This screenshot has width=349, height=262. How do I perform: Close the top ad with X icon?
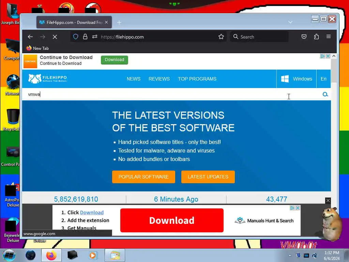pos(328,56)
